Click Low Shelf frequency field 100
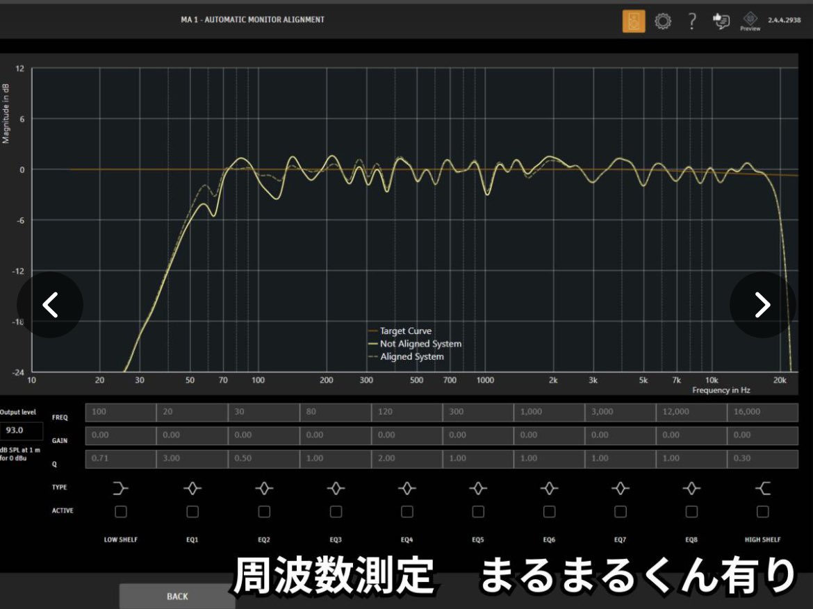Image resolution: width=813 pixels, height=609 pixels. [120, 412]
